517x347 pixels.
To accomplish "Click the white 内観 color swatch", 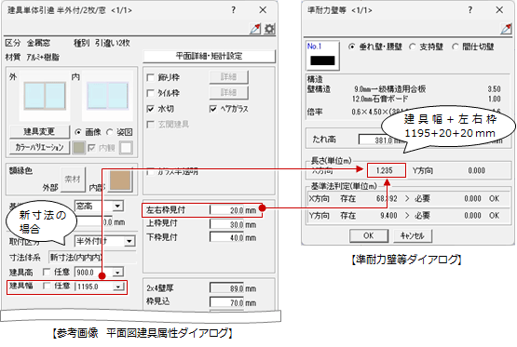I will (127, 148).
